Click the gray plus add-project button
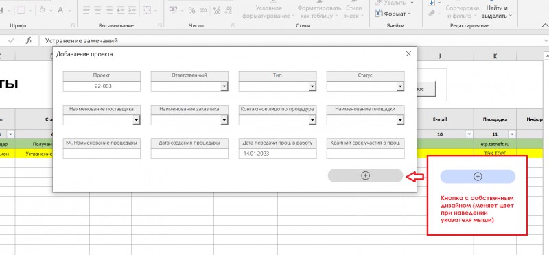The height and width of the screenshot is (255, 549). 365,175
